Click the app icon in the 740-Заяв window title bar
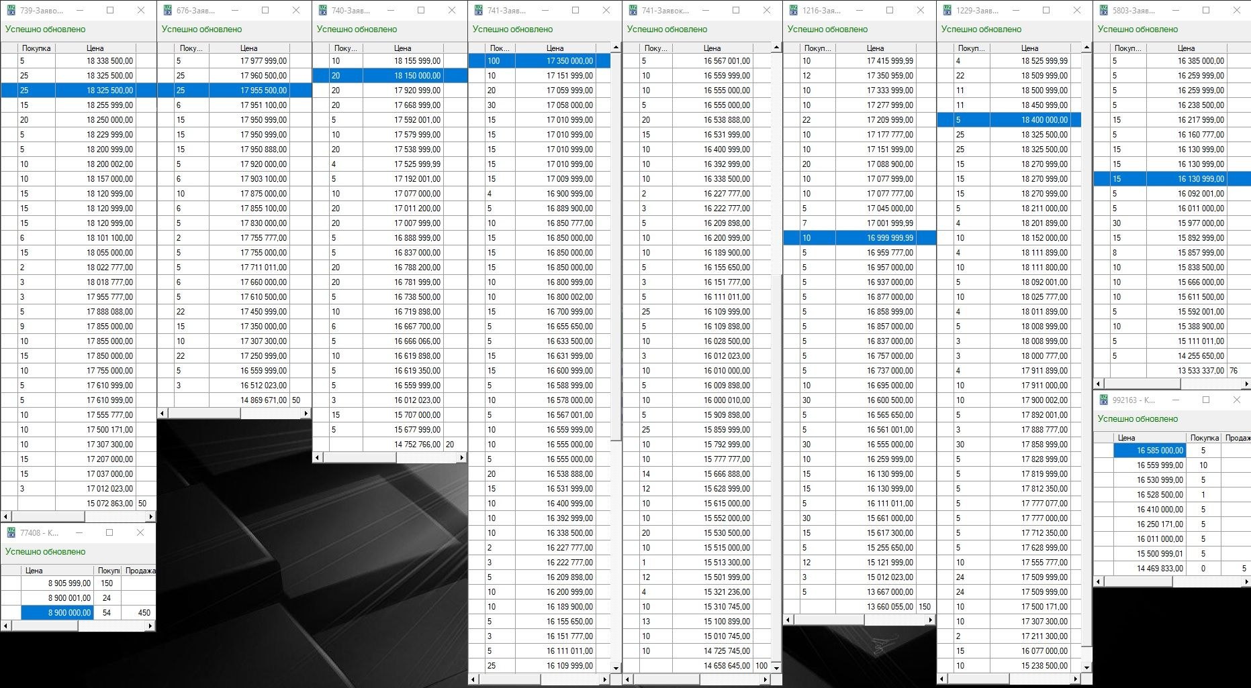 click(x=322, y=10)
